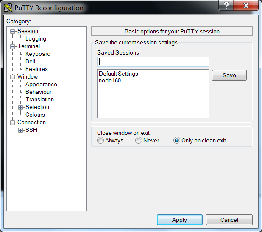Select the Translation category
Screen dimensions: 262x232
coord(39,99)
